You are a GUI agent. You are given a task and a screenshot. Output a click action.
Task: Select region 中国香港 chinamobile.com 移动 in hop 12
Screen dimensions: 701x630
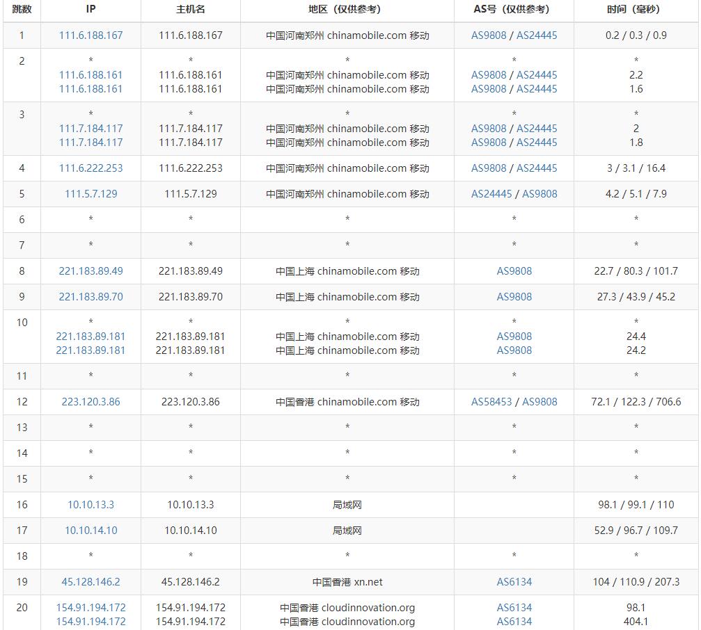coord(347,402)
